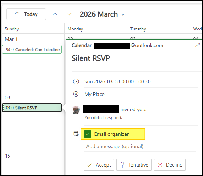Decline the Silent RSVP meeting
The width and height of the screenshot is (203, 176).
point(170,165)
